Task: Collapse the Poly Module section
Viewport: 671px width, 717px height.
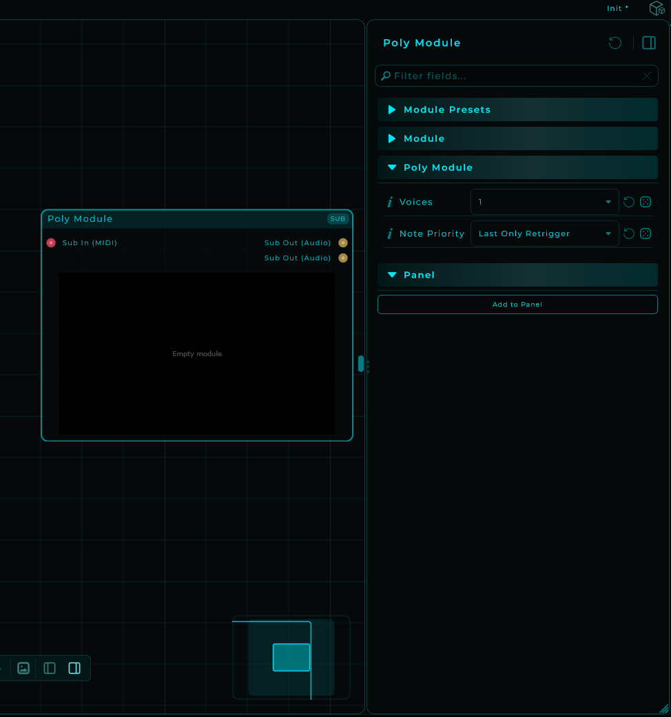Action: pyautogui.click(x=517, y=167)
